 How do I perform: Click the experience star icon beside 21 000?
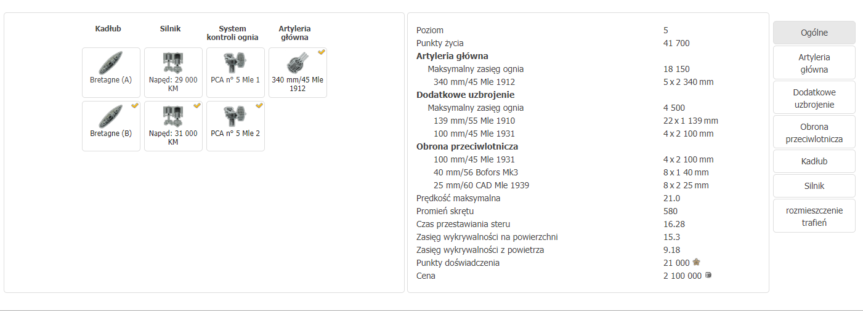point(696,263)
